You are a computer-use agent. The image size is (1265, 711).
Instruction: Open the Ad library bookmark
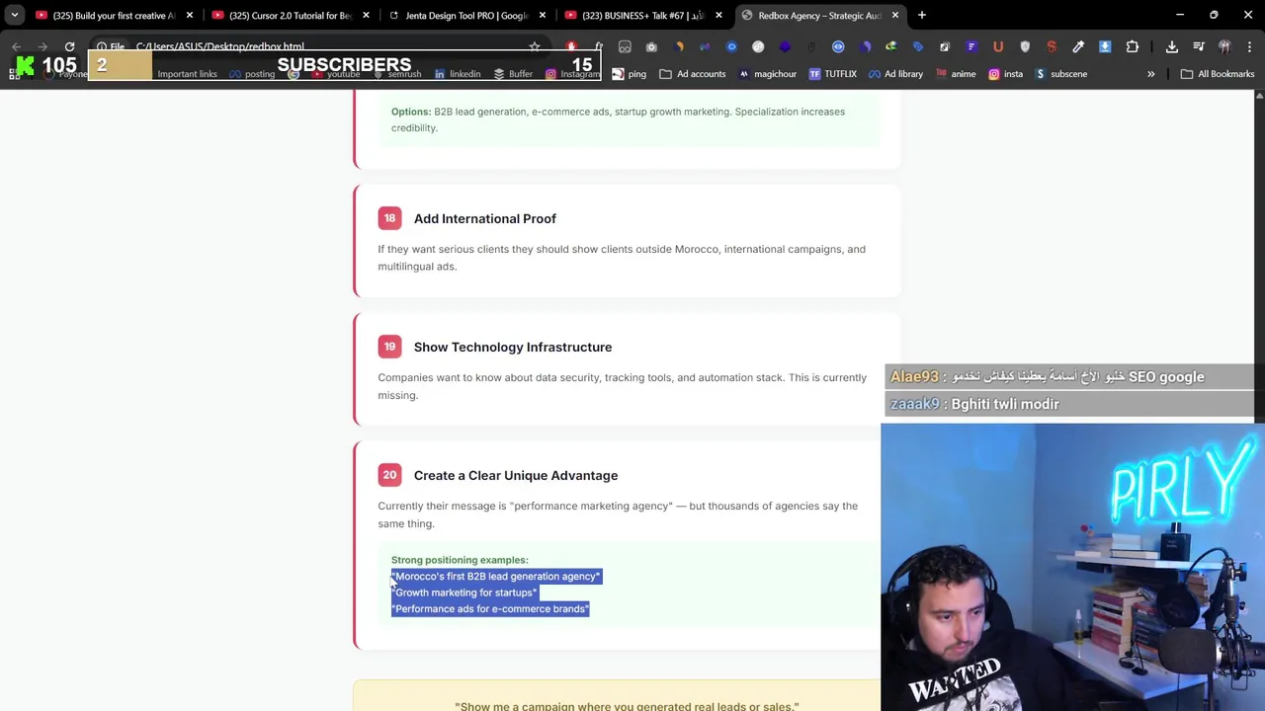pos(895,73)
